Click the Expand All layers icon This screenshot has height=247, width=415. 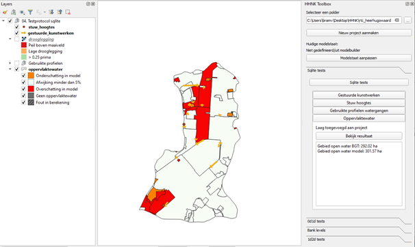tap(51, 12)
